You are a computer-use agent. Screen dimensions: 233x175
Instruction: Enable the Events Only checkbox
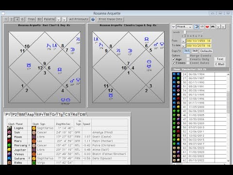188,59
